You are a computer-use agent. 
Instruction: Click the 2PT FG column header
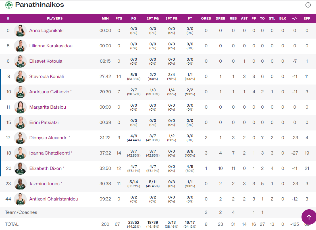click(x=153, y=18)
